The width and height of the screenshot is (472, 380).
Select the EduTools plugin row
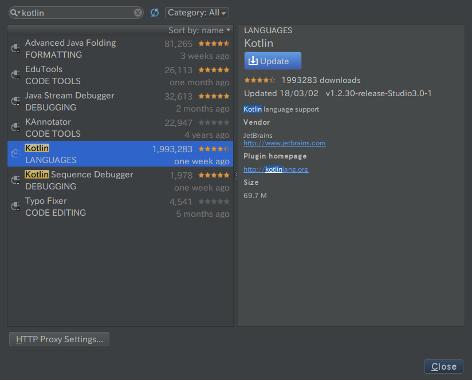[x=120, y=75]
